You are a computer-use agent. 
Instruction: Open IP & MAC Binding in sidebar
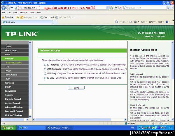(15, 115)
